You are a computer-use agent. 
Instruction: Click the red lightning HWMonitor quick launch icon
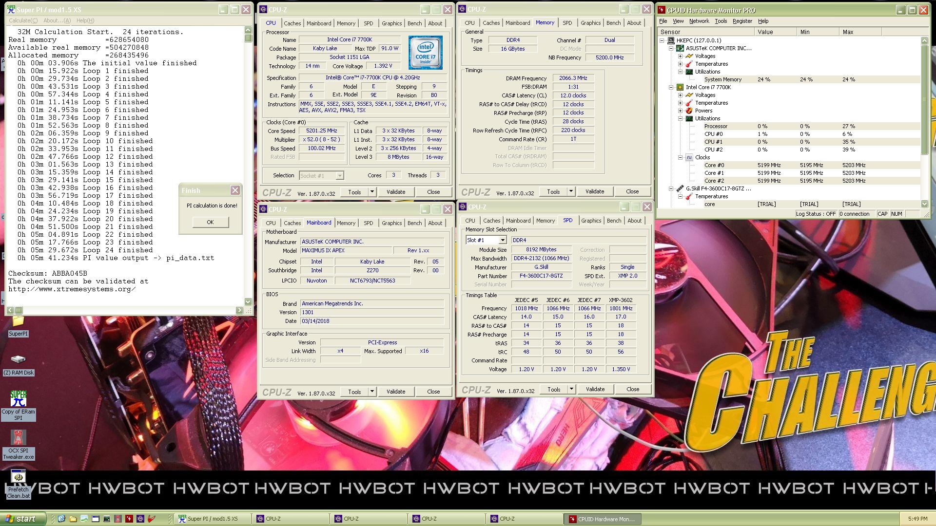coord(129,519)
